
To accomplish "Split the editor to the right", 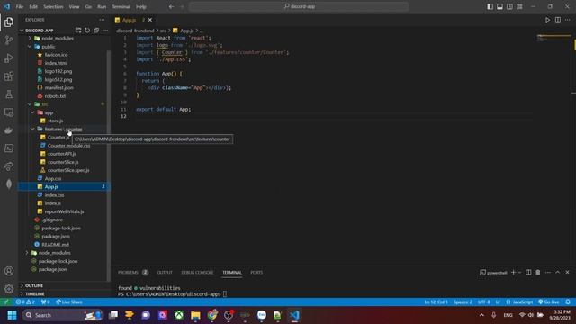I will [x=558, y=20].
